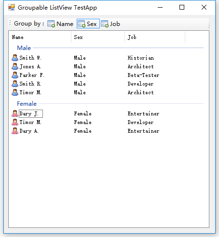Collapse the Female group header
The height and width of the screenshot is (237, 219).
[27, 104]
